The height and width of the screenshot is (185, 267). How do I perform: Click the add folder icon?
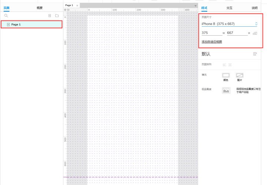[57, 16]
